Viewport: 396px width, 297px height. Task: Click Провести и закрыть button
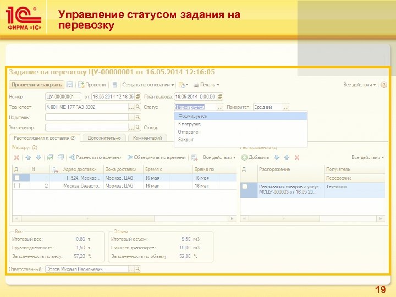pos(37,85)
